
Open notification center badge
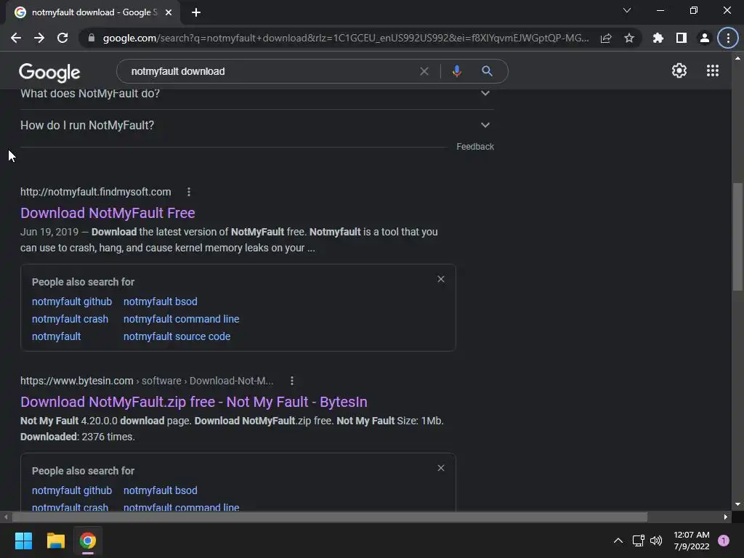[724, 541]
